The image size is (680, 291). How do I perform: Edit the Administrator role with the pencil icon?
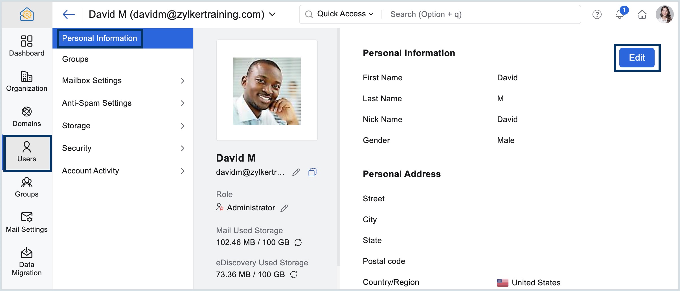[x=284, y=208]
